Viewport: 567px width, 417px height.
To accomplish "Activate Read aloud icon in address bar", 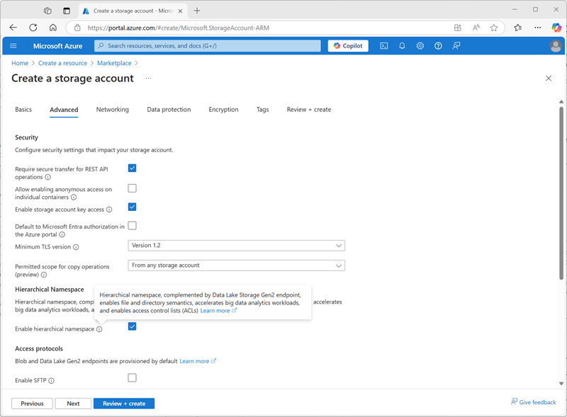I will pyautogui.click(x=476, y=28).
